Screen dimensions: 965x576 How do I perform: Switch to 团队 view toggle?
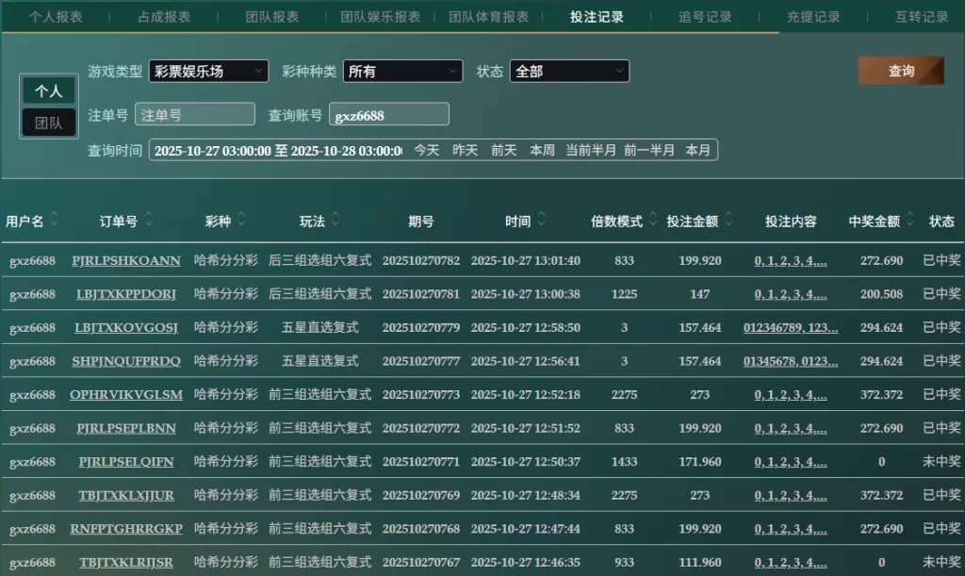coord(49,123)
